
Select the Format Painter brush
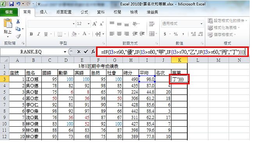[x=18, y=36]
